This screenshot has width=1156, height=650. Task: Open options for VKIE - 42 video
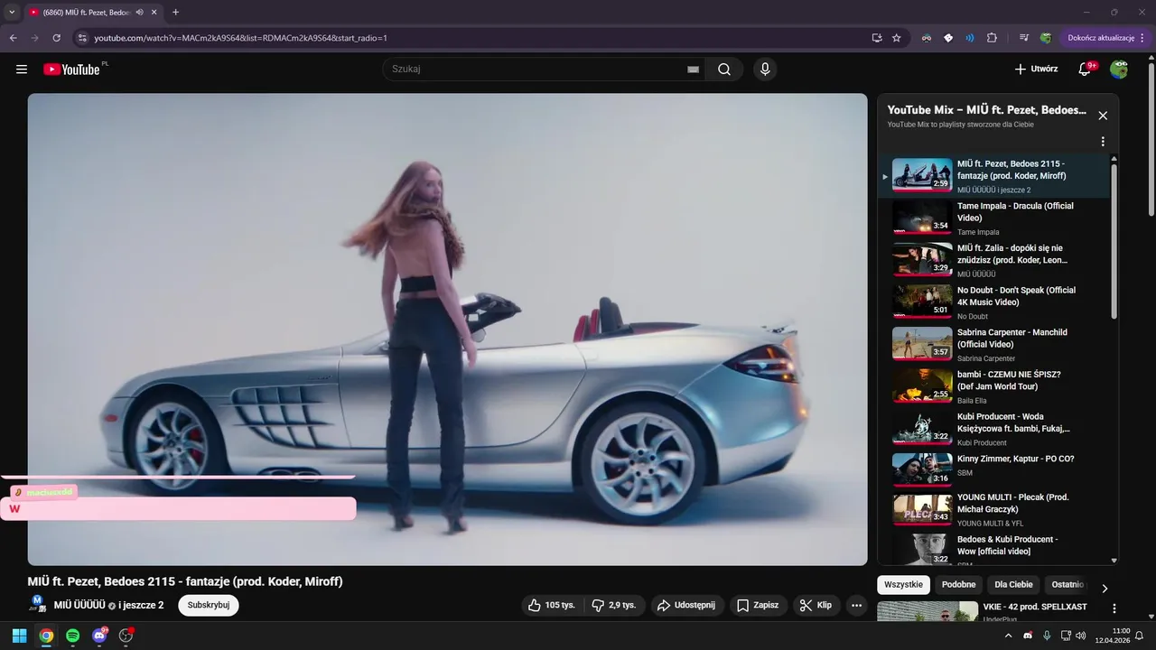click(x=1114, y=608)
